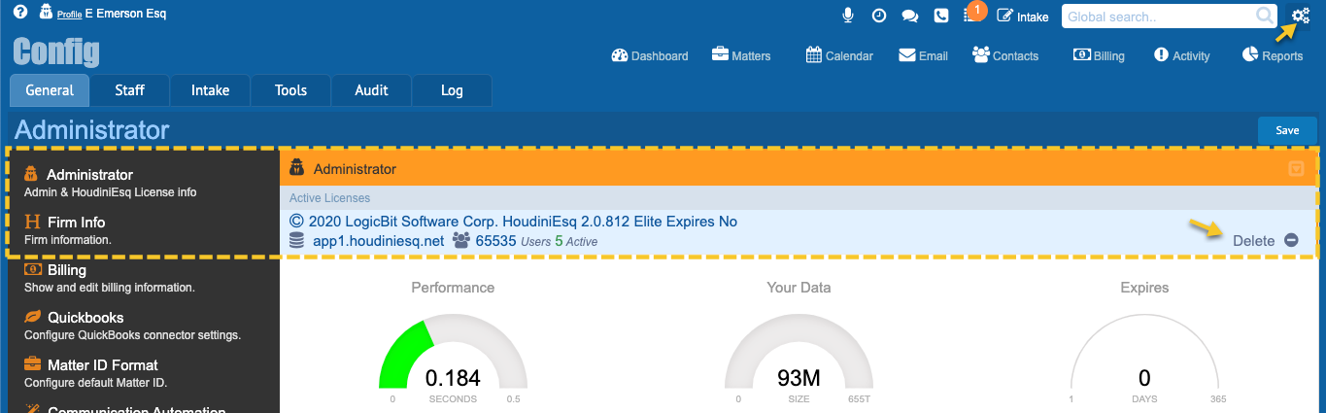Viewport: 1326px width, 413px height.
Task: Open the Email section
Action: [x=923, y=55]
